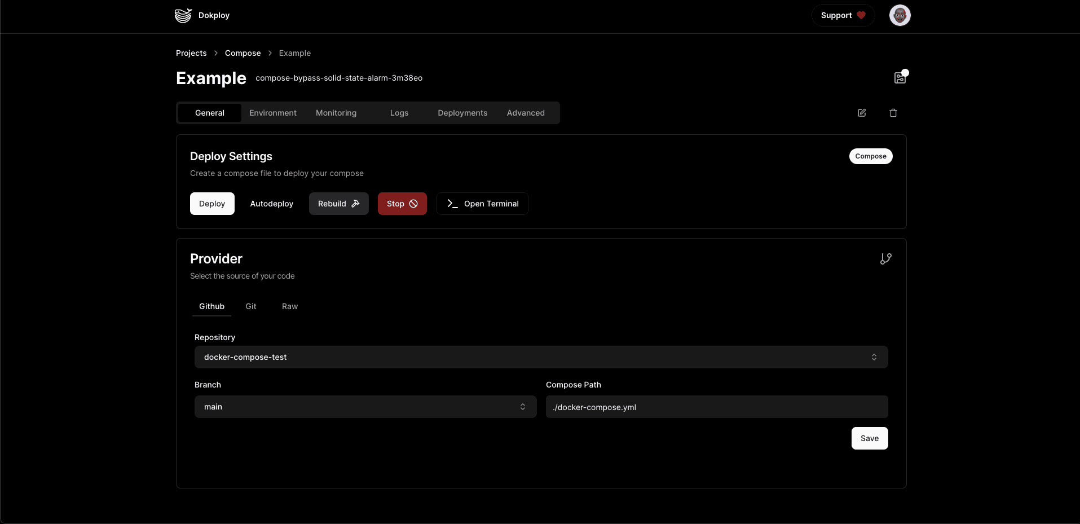Click the pencil edit icon near the tabs
This screenshot has width=1080, height=524.
862,113
